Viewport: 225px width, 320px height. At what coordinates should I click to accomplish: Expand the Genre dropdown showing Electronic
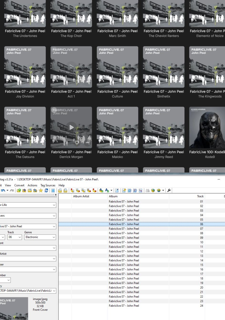click(x=54, y=237)
